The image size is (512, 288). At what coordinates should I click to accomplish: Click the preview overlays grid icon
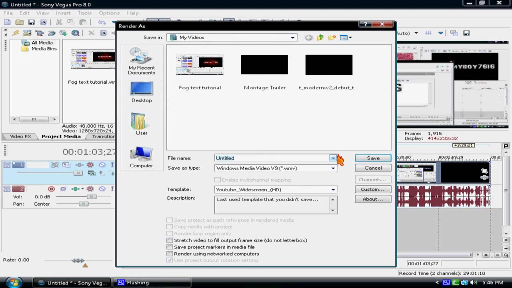(x=428, y=33)
